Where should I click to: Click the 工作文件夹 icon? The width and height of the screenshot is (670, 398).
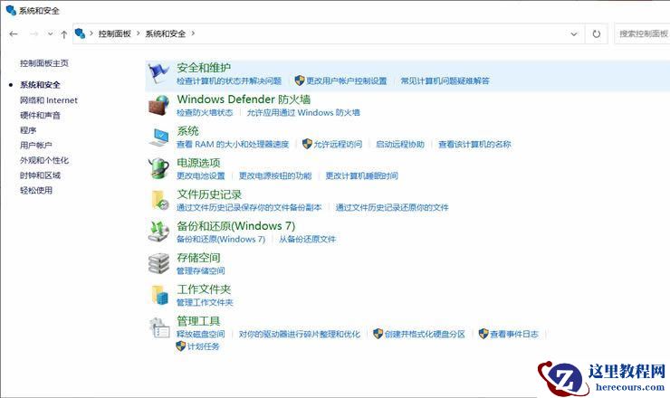tap(160, 295)
